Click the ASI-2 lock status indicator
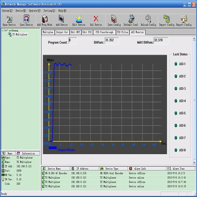197x197 pixels. pos(176,76)
